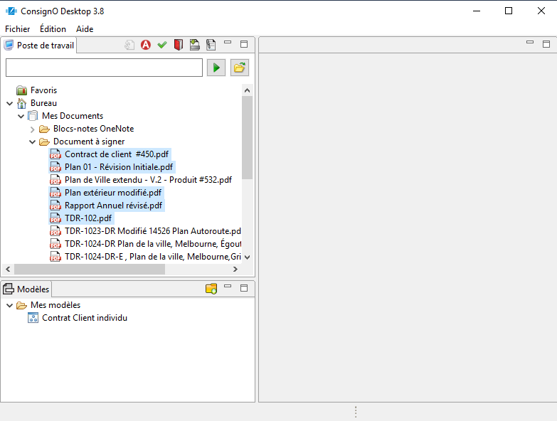
Task: Select Contrat Client individu template
Action: point(85,318)
